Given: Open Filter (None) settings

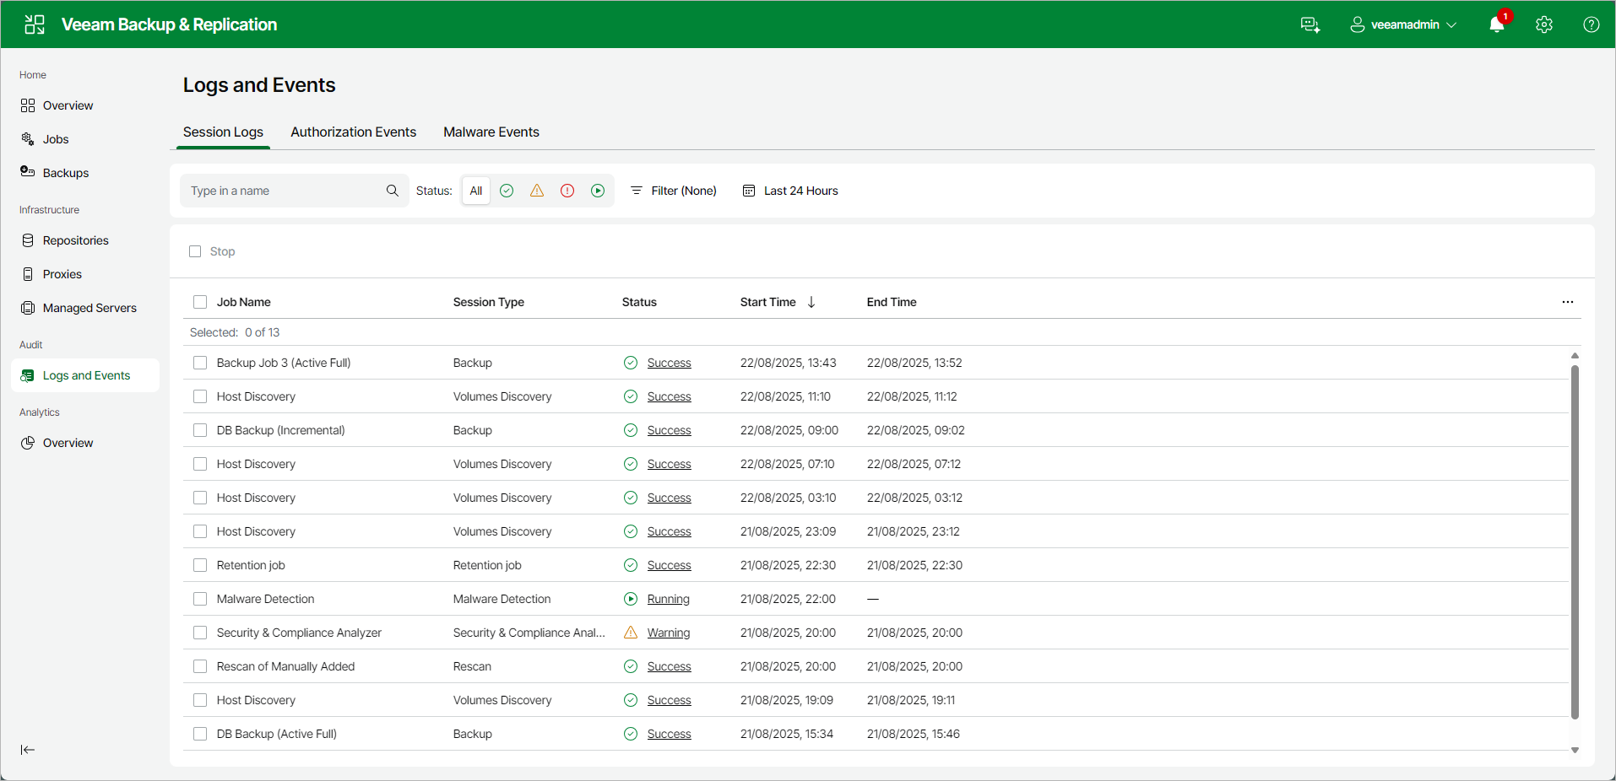Looking at the screenshot, I should pos(673,191).
